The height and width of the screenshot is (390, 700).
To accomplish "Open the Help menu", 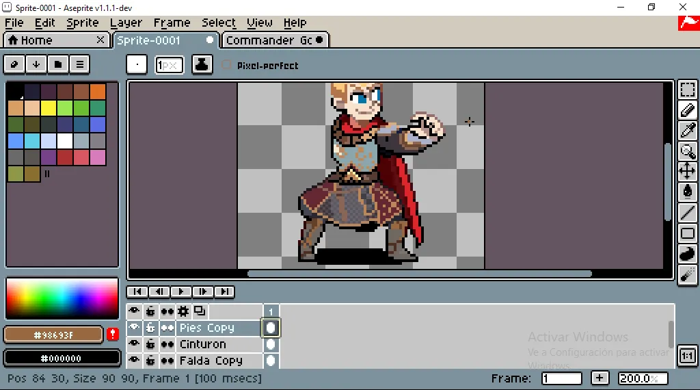I will tap(295, 23).
